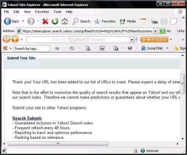The height and width of the screenshot is (155, 187).
Task: Open the Tools menu
Action: (57, 12)
